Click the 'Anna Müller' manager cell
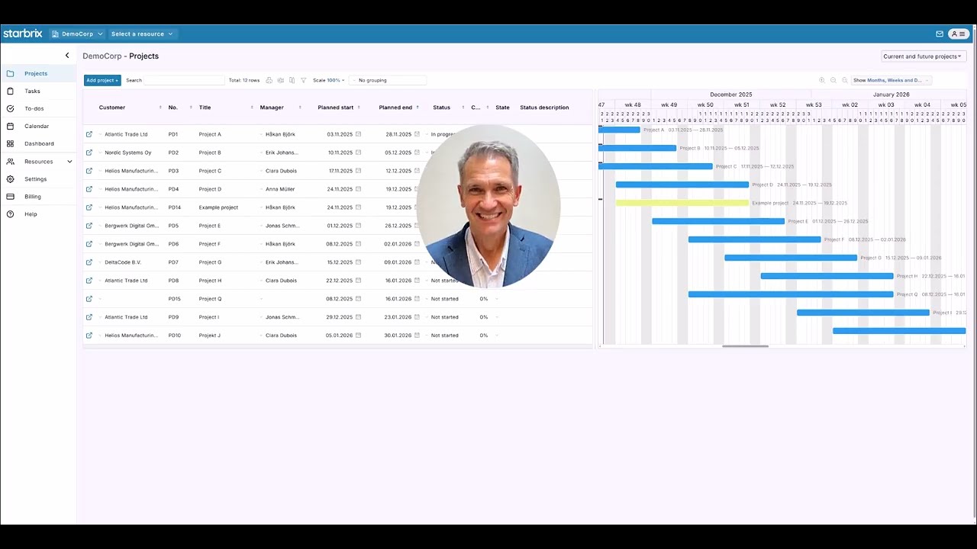977x549 pixels. pyautogui.click(x=280, y=189)
